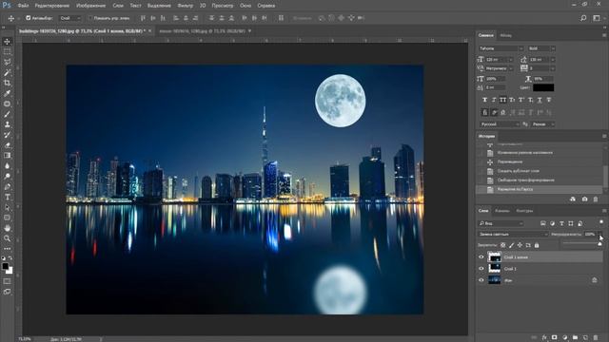Toggle lock all padlock icon
Image resolution: width=609 pixels, height=342 pixels.
[x=537, y=245]
